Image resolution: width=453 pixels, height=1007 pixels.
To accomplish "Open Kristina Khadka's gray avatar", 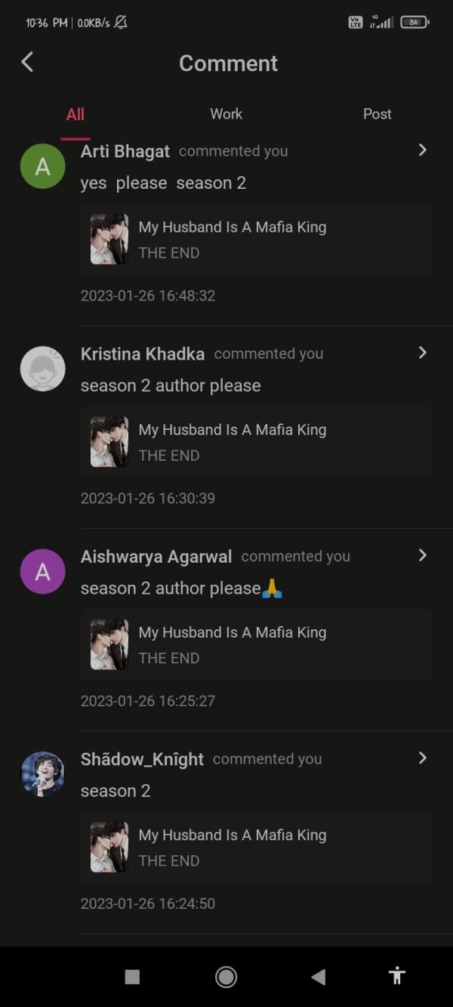I will pos(42,369).
